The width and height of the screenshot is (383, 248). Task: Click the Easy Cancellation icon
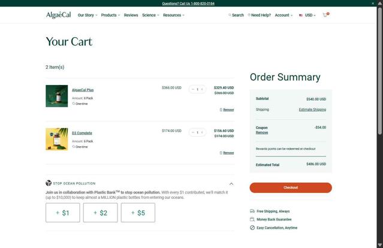pos(252,228)
